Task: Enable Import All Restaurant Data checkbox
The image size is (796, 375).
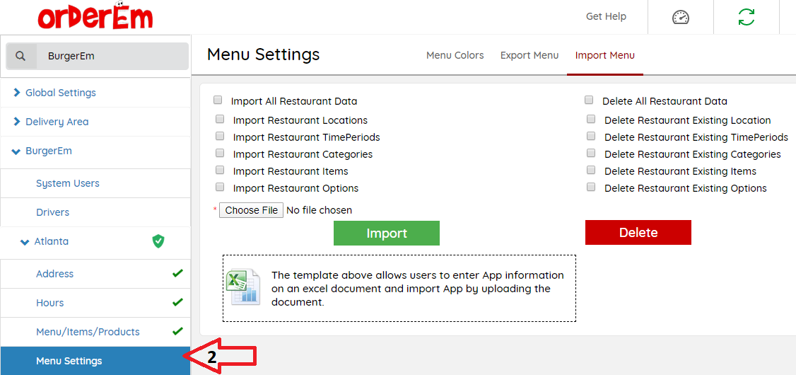Action: tap(218, 100)
